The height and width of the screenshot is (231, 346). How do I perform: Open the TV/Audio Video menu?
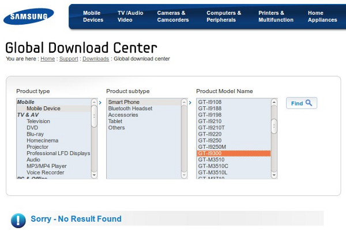point(130,17)
